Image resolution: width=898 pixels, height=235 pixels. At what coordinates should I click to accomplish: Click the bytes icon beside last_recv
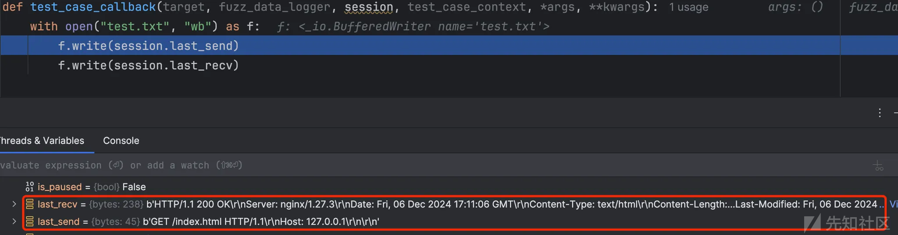click(x=30, y=204)
